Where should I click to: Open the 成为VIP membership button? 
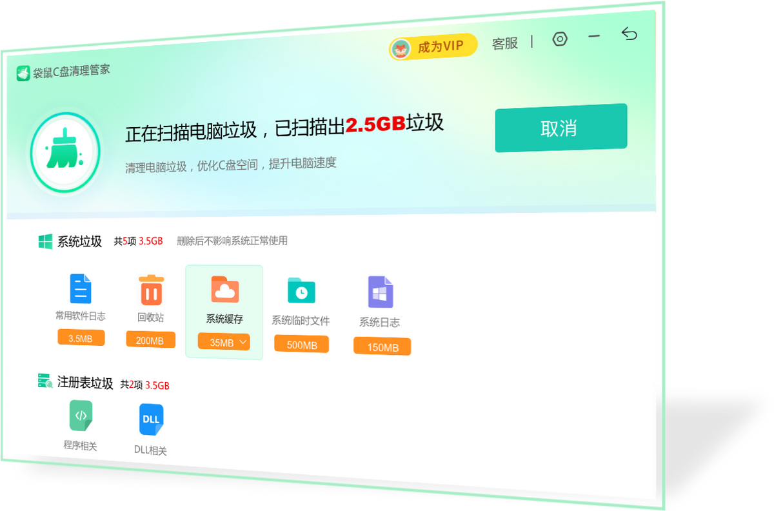433,47
